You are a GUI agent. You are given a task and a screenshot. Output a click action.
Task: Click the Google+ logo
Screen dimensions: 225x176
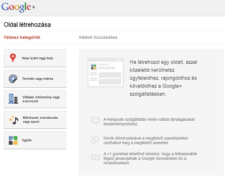(18, 7)
